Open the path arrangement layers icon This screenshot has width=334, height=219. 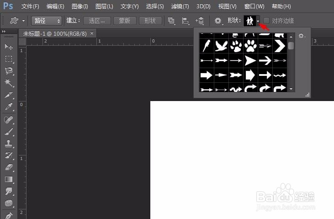click(200, 21)
